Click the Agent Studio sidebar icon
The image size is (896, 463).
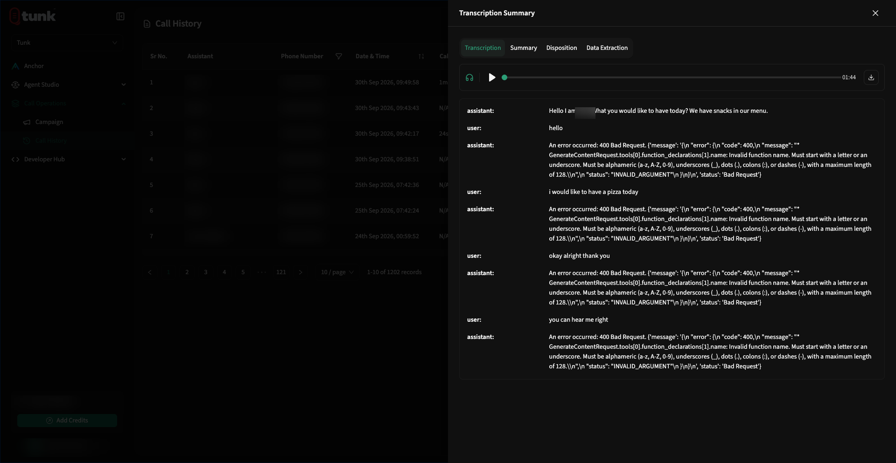(15, 85)
